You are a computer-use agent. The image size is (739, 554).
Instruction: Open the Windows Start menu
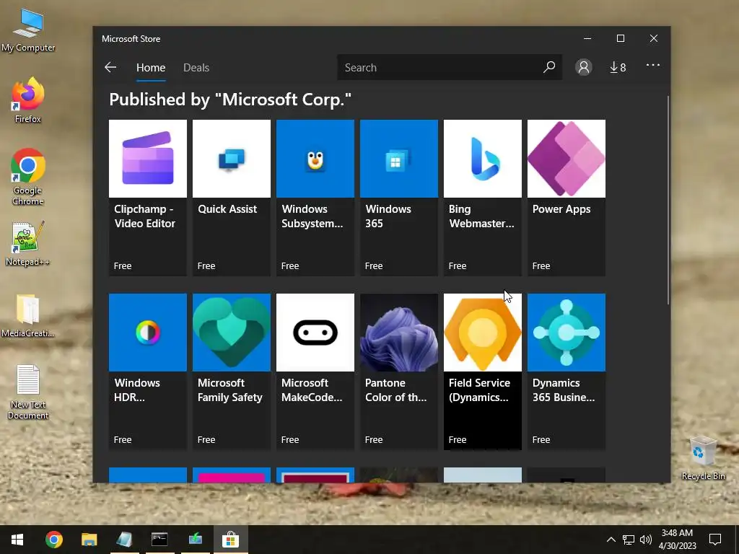[x=17, y=540]
